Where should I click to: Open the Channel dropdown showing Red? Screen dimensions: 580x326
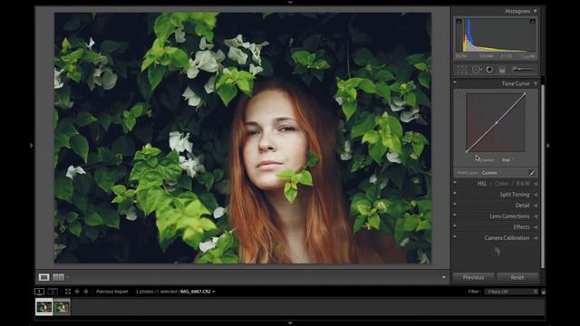point(507,160)
